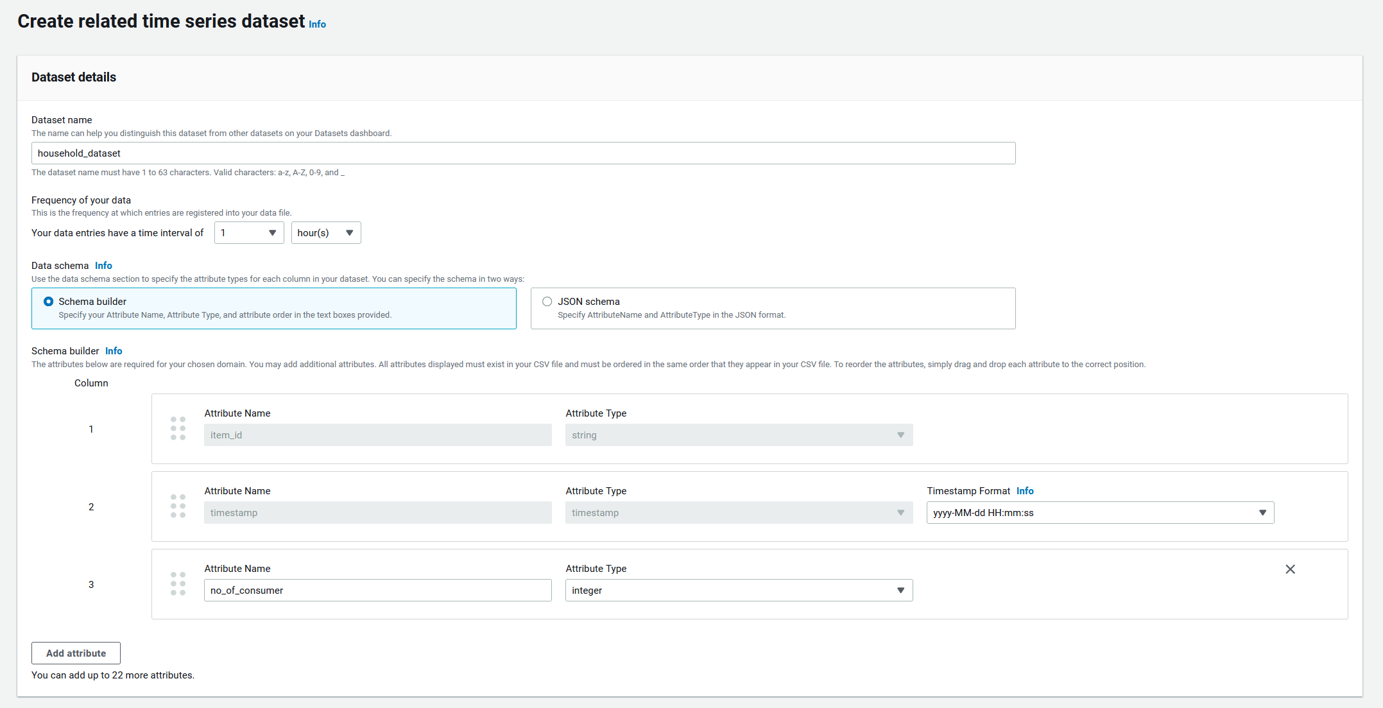The width and height of the screenshot is (1383, 708).
Task: Click the Dataset name input field
Action: 523,153
